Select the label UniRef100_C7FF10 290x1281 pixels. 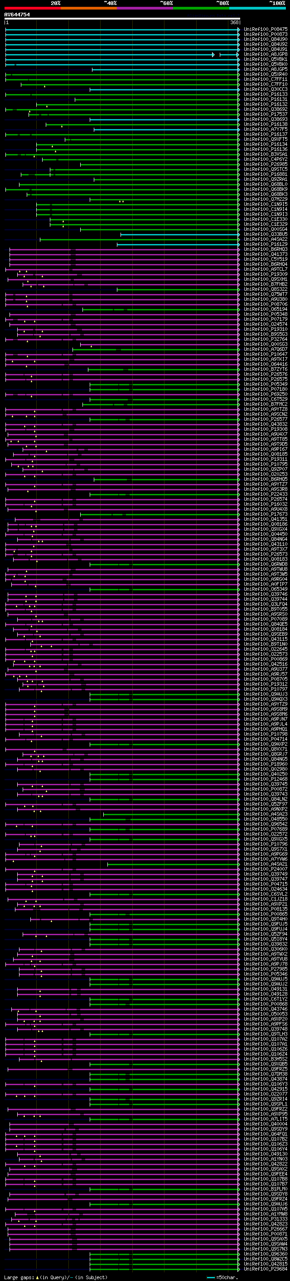pyautogui.click(x=265, y=84)
